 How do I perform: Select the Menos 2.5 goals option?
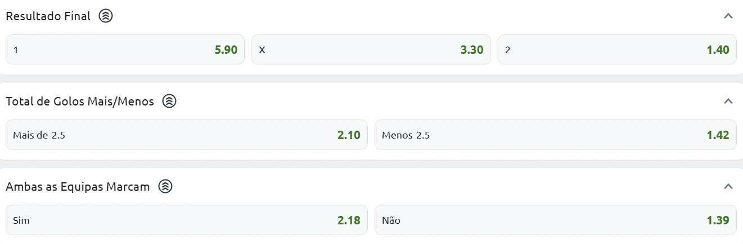click(555, 135)
